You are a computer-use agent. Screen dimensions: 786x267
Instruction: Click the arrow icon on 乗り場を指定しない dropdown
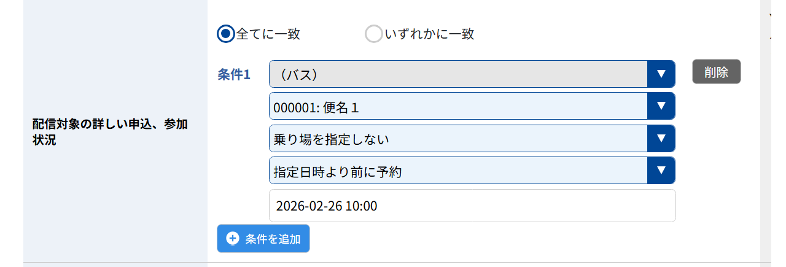(661, 139)
